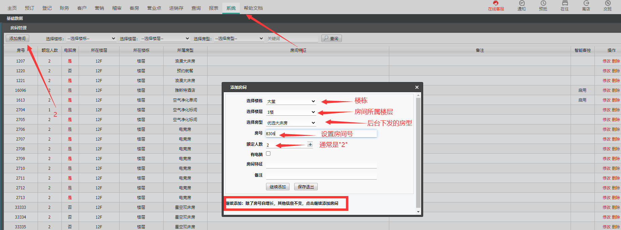This screenshot has width=621, height=230.
Task: Open the 在线客服 online support icon
Action: pos(496,3)
